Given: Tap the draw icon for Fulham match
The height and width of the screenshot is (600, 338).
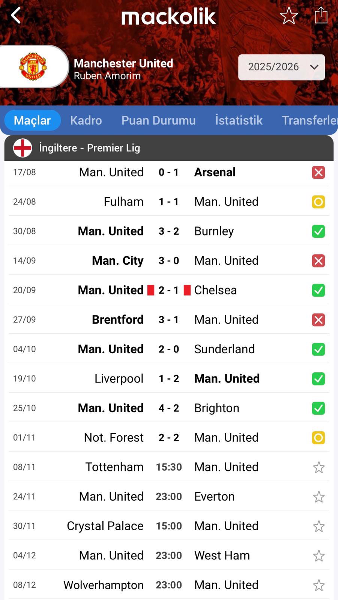Looking at the screenshot, I should point(318,202).
